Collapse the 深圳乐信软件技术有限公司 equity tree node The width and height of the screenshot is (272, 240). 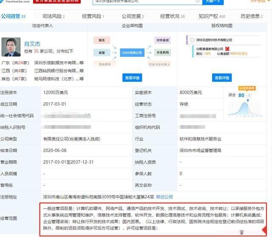(192, 40)
